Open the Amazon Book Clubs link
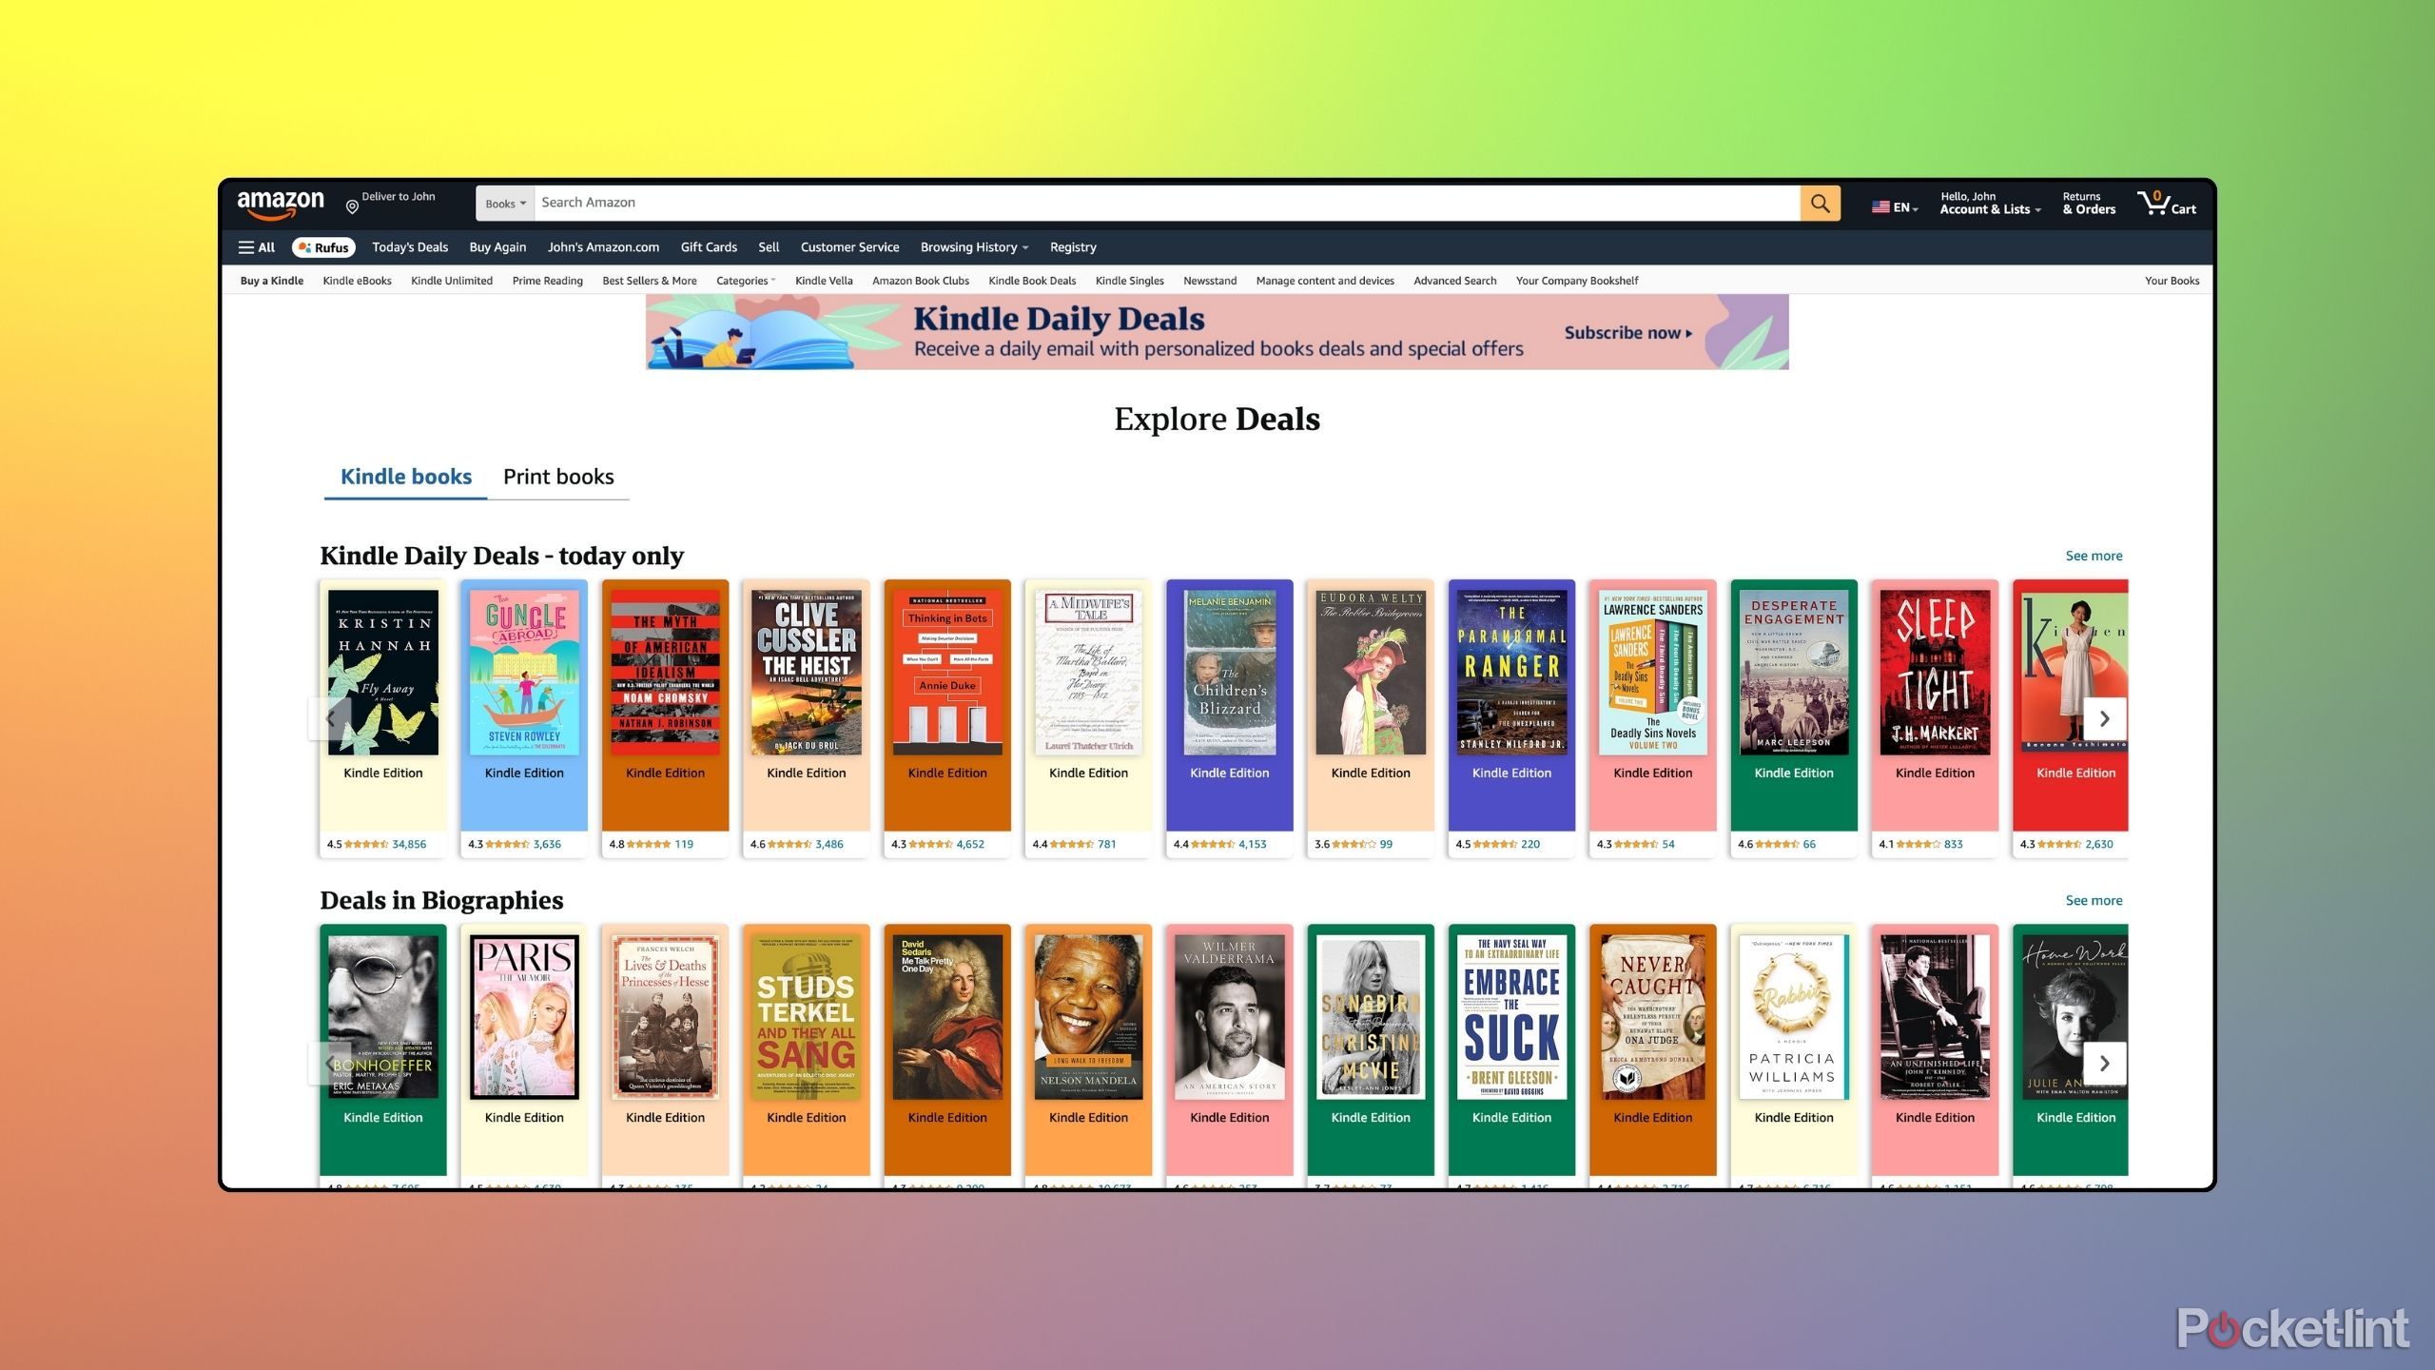 [x=921, y=281]
